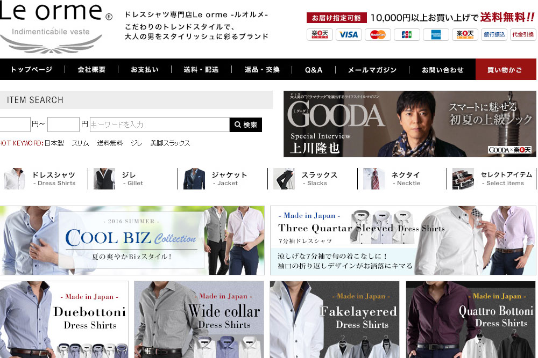Click the Le orme logo
538x358 pixels.
point(55,27)
